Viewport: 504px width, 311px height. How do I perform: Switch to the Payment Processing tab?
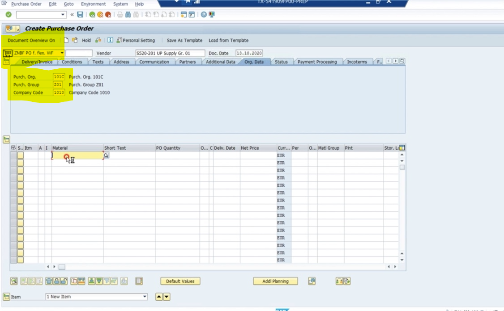click(x=317, y=62)
